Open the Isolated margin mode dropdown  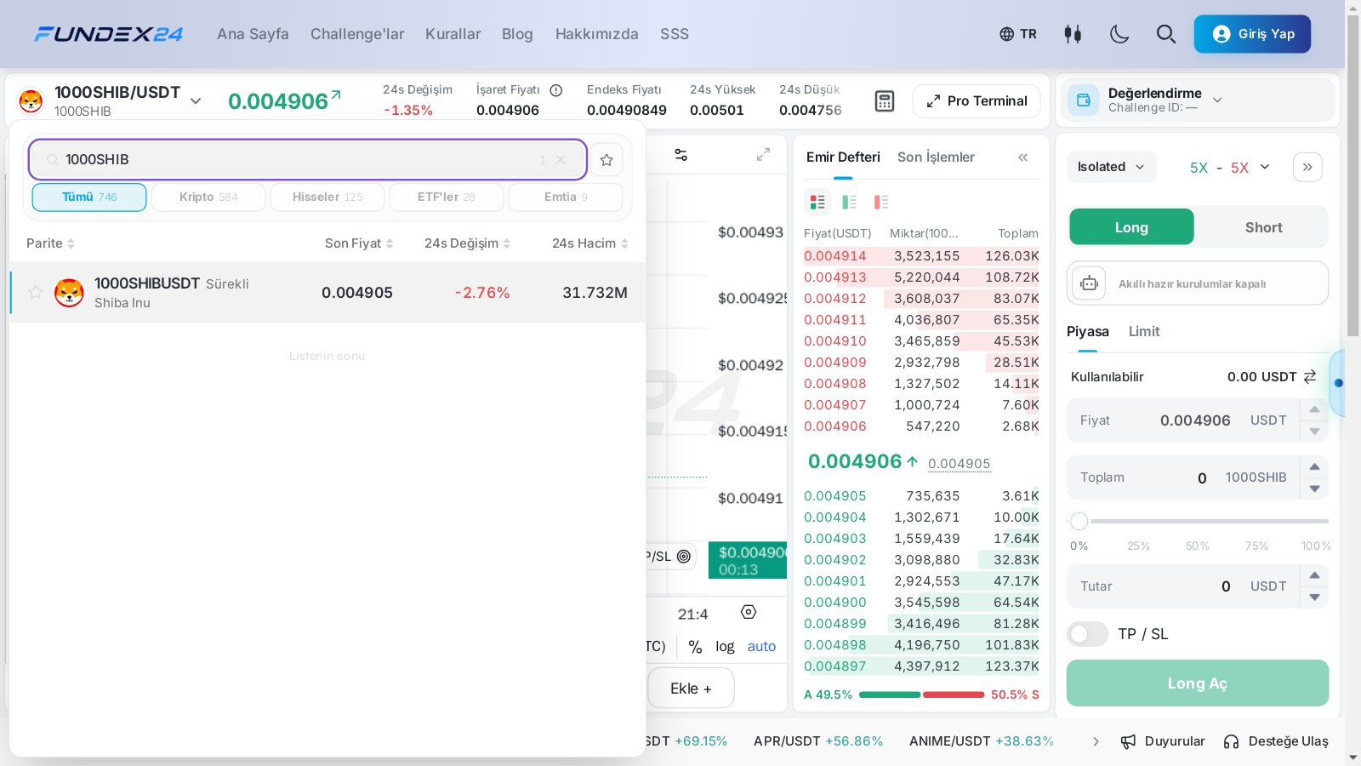pos(1111,167)
